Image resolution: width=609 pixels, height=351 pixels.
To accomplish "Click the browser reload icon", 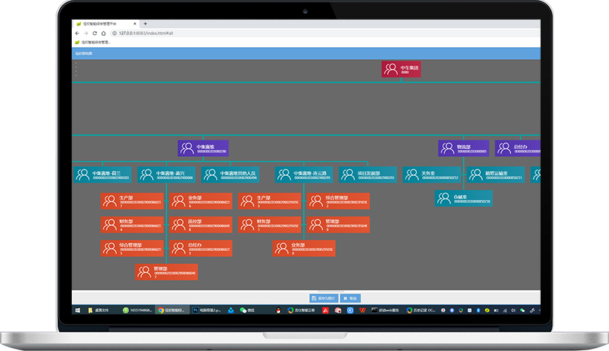I will point(94,33).
